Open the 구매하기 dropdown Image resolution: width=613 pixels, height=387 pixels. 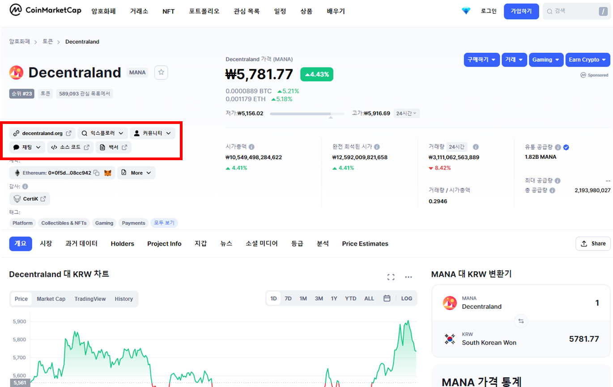point(481,60)
